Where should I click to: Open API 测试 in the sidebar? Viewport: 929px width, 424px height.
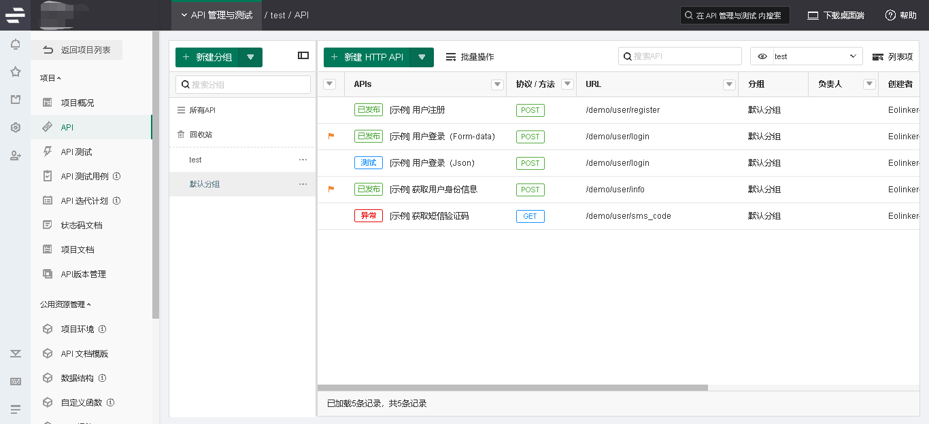point(76,152)
